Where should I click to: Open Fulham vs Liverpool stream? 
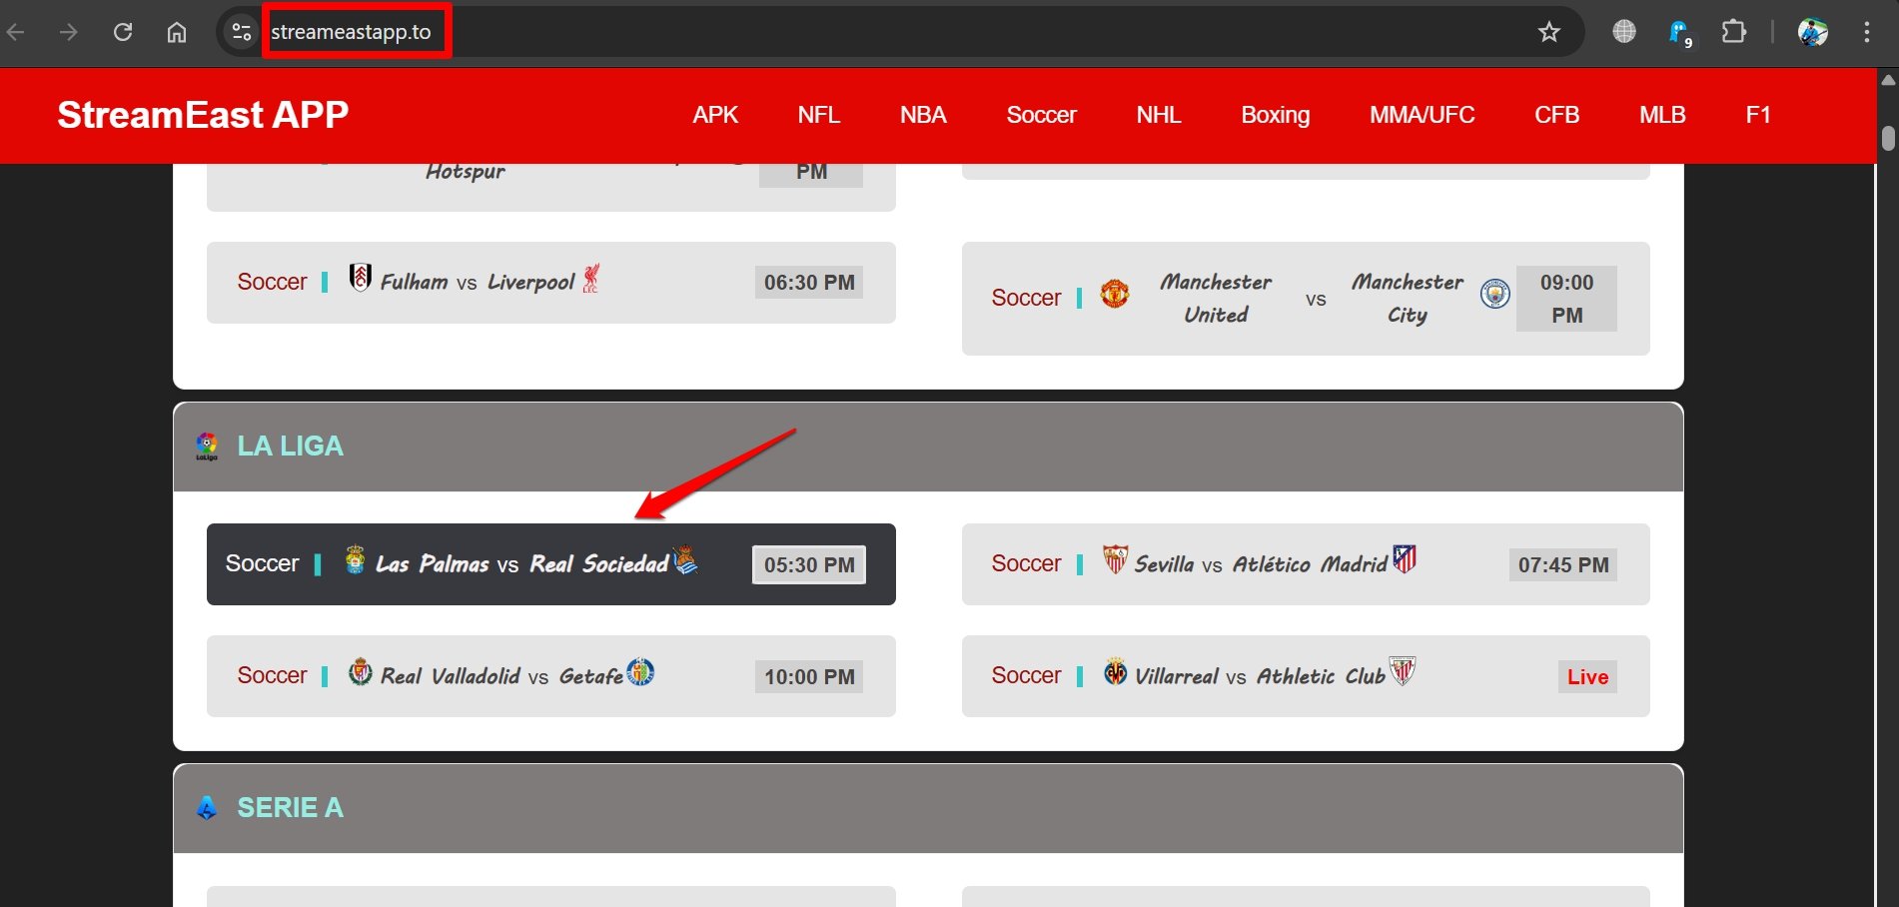click(x=476, y=283)
